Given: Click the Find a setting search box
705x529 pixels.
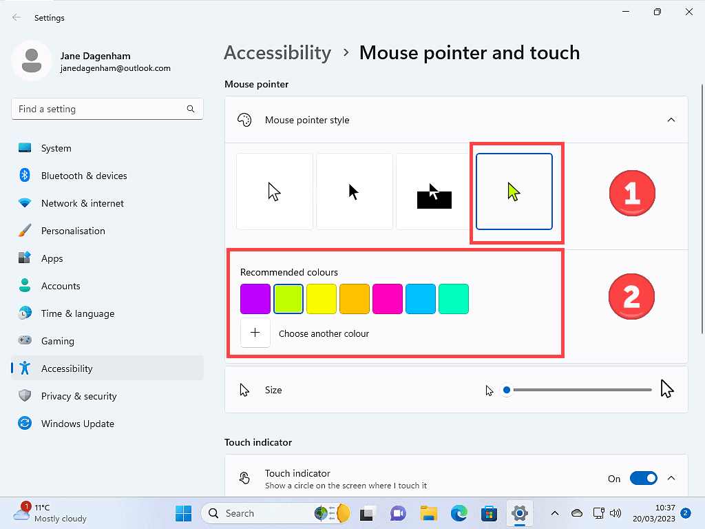Looking at the screenshot, I should click(100, 109).
